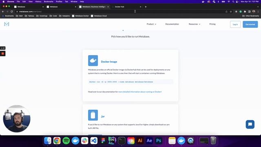Open the Investings bookmarks folder
This screenshot has height=147, width=261.
(42, 16)
